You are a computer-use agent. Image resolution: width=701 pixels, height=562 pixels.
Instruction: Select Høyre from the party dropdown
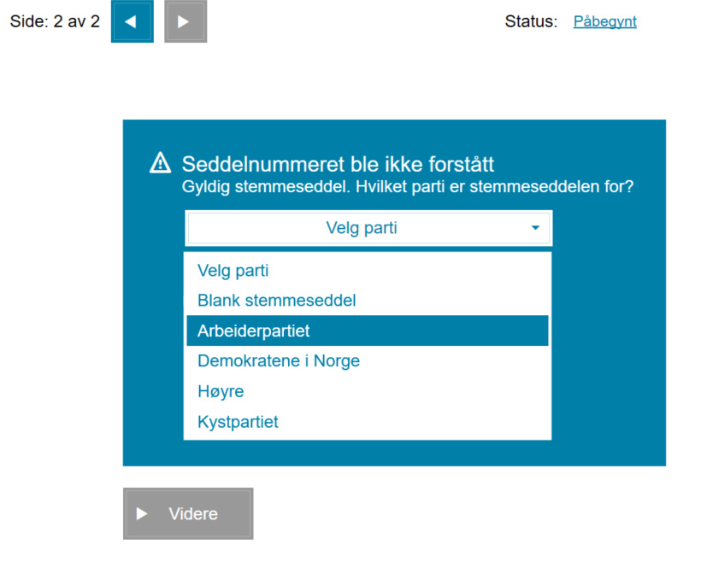click(x=221, y=391)
